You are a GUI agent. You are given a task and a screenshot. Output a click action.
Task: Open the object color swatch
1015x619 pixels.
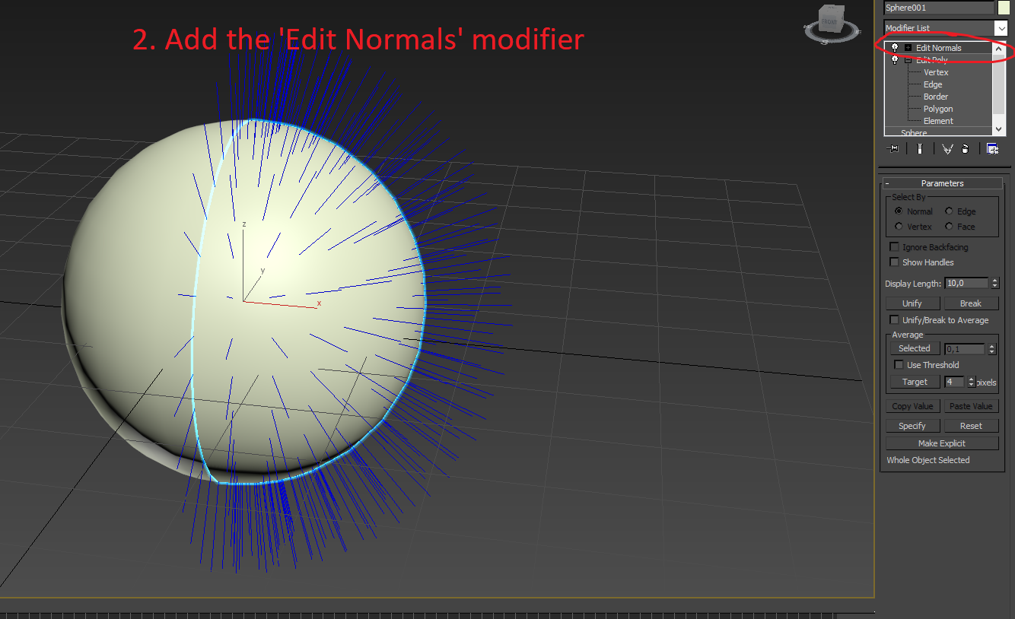1004,8
